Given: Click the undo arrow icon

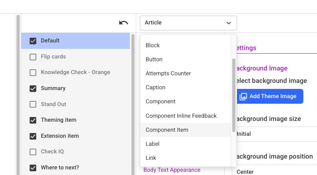Looking at the screenshot, I should pyautogui.click(x=123, y=22).
